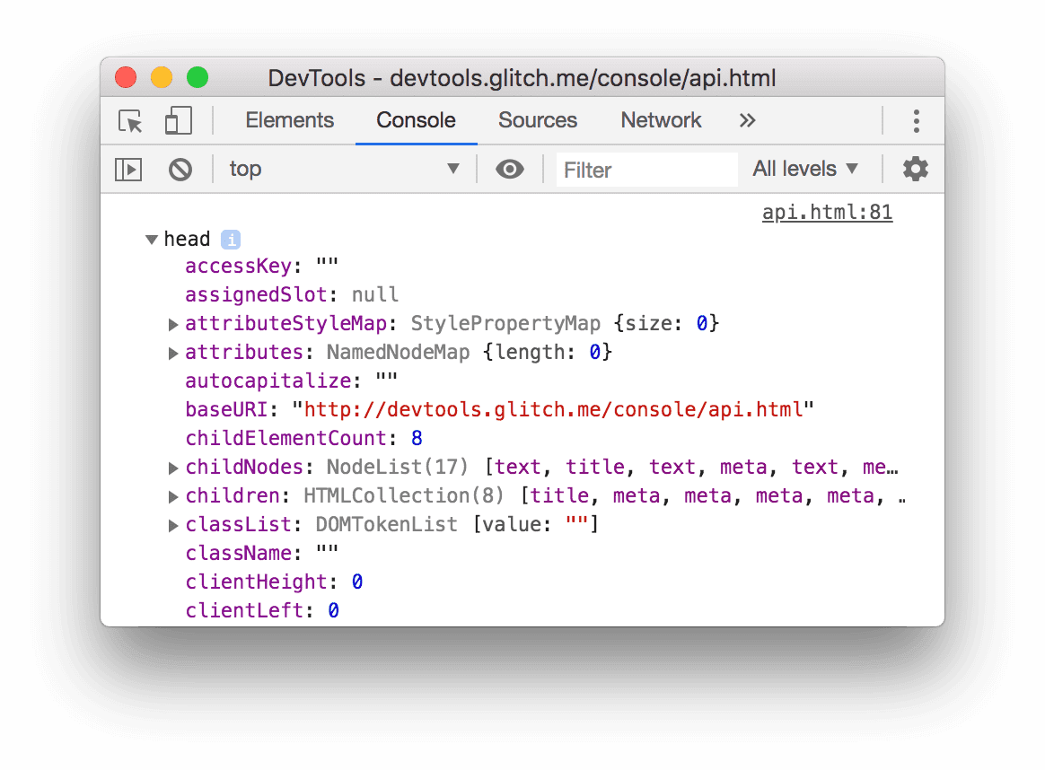
Task: Open the All levels filter dropdown
Action: pyautogui.click(x=805, y=169)
